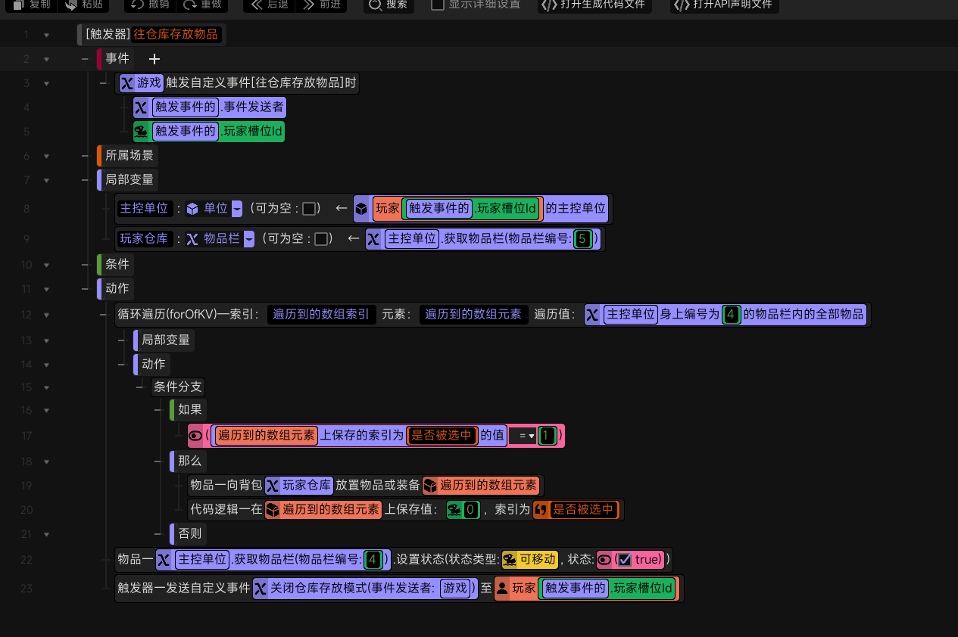The height and width of the screenshot is (637, 958).
Task: Click the quote icon beside orange 是否被选中 on row 20
Action: pos(541,510)
